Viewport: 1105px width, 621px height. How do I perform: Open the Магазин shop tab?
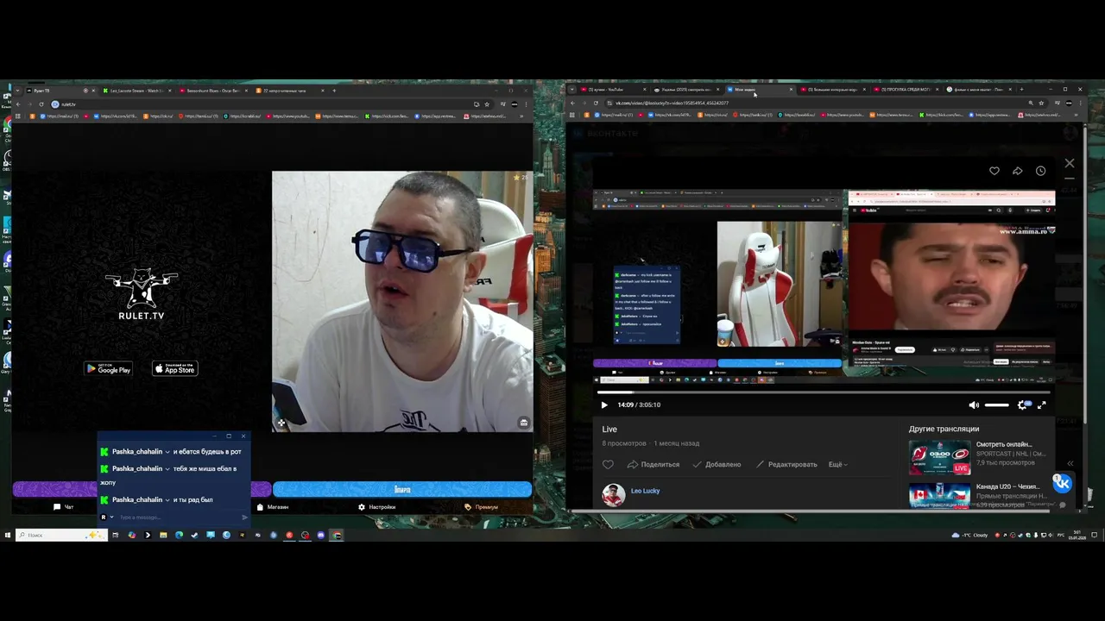[x=272, y=507]
